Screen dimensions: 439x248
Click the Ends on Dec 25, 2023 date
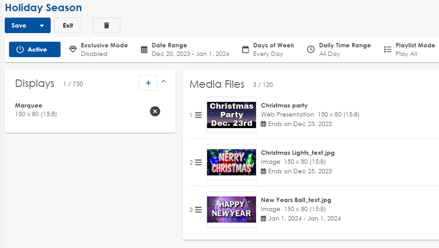tap(300, 171)
